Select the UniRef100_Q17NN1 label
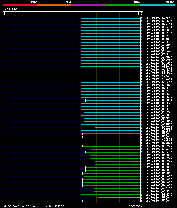The height and width of the screenshot is (208, 177). tap(159, 173)
